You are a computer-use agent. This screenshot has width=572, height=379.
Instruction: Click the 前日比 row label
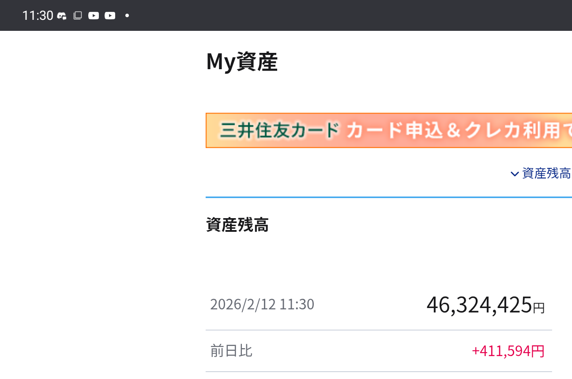231,351
